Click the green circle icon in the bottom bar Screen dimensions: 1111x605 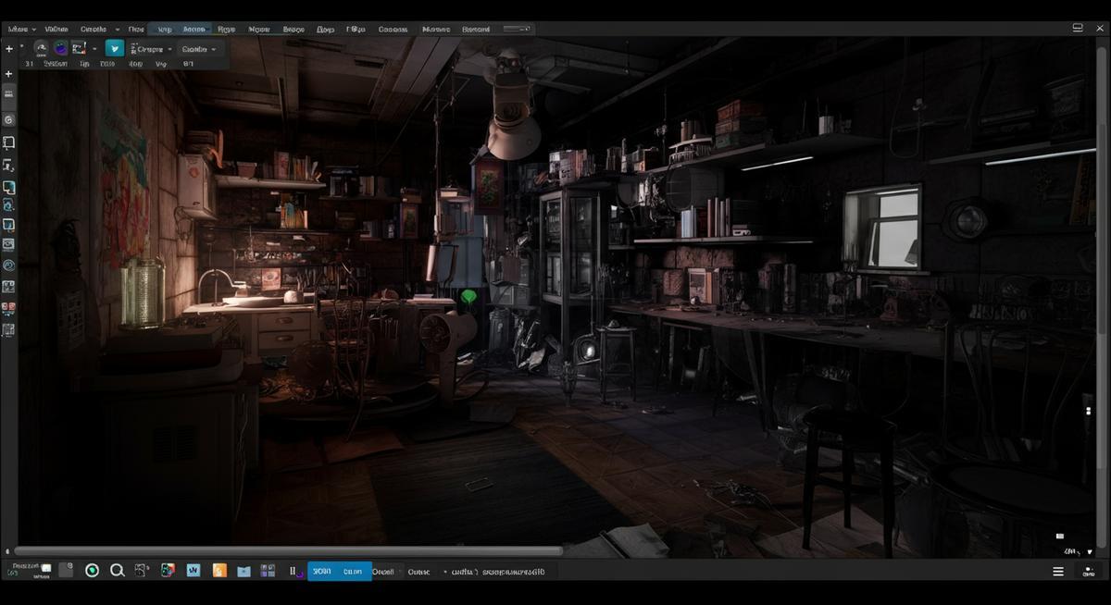(92, 571)
